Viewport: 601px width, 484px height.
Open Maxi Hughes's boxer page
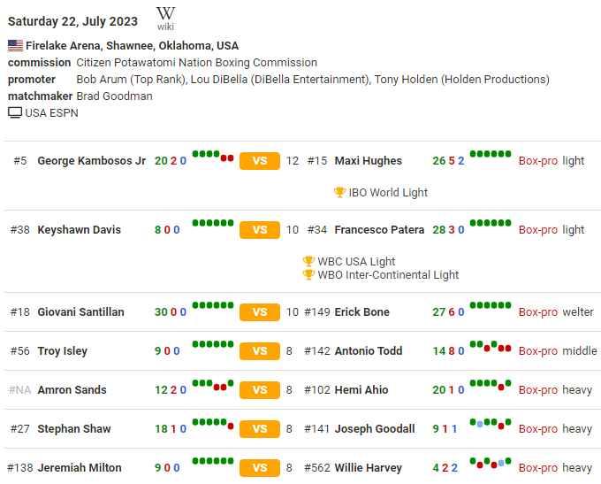[x=369, y=161]
